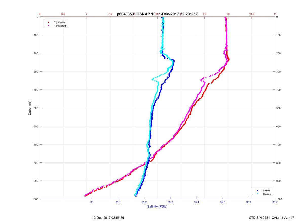Image resolution: width=304 pixels, height=224 pixels.
Task: Select the 'S climb' legend entry
Action: pos(267,194)
